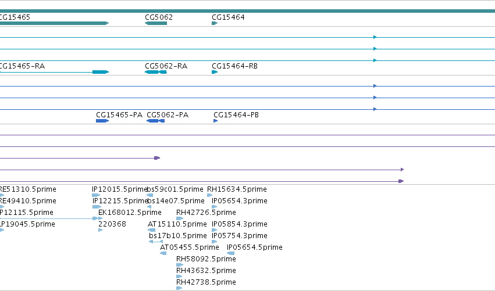The image size is (495, 291).
Task: Click EST EK168012.5prime label
Action: pyautogui.click(x=130, y=213)
